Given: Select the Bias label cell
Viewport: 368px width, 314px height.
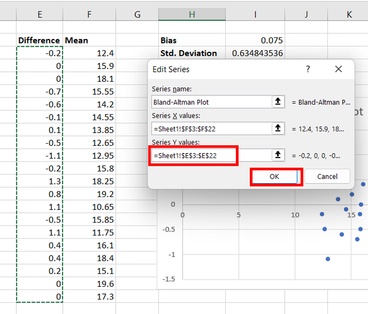Looking at the screenshot, I should point(192,40).
